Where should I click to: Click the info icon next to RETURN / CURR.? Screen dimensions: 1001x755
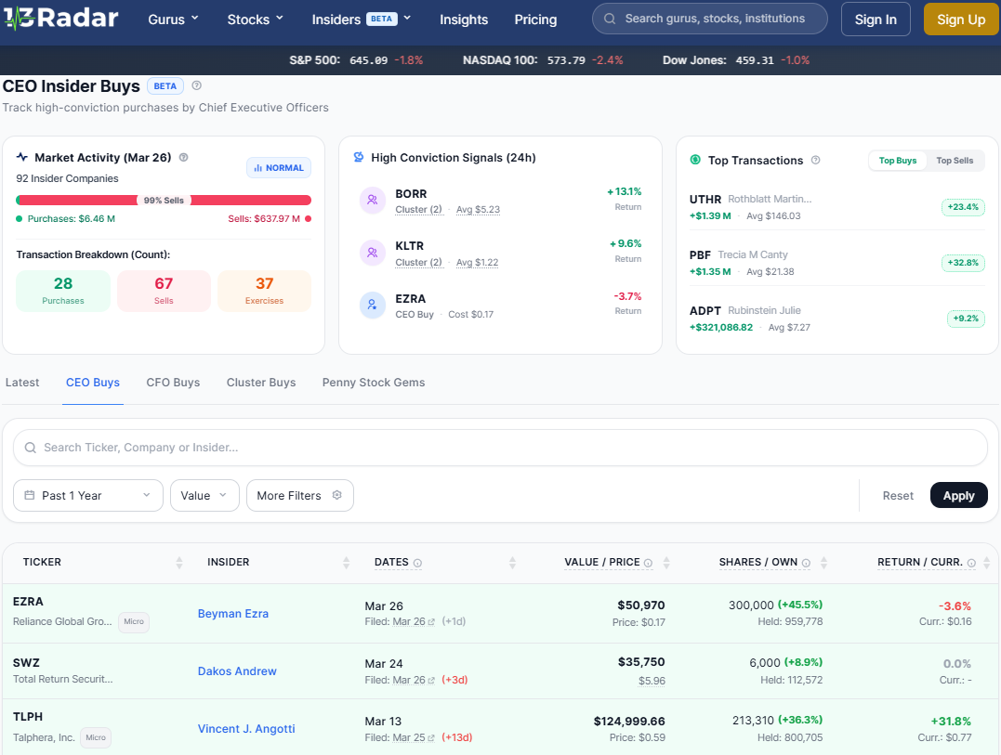click(971, 563)
